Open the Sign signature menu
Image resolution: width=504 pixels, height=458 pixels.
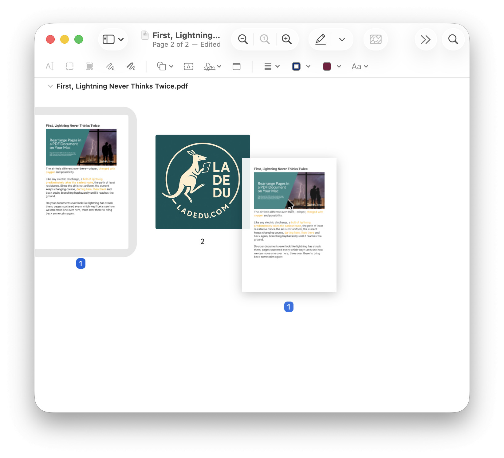coord(212,66)
